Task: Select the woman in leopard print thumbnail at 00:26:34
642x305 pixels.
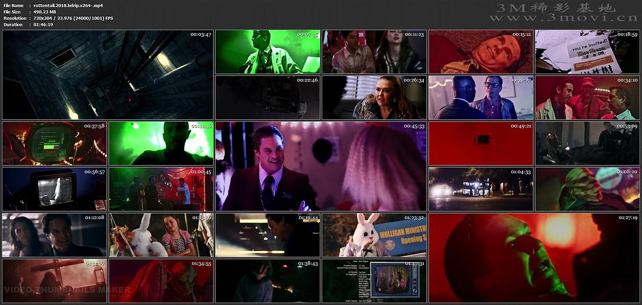Action: point(374,97)
